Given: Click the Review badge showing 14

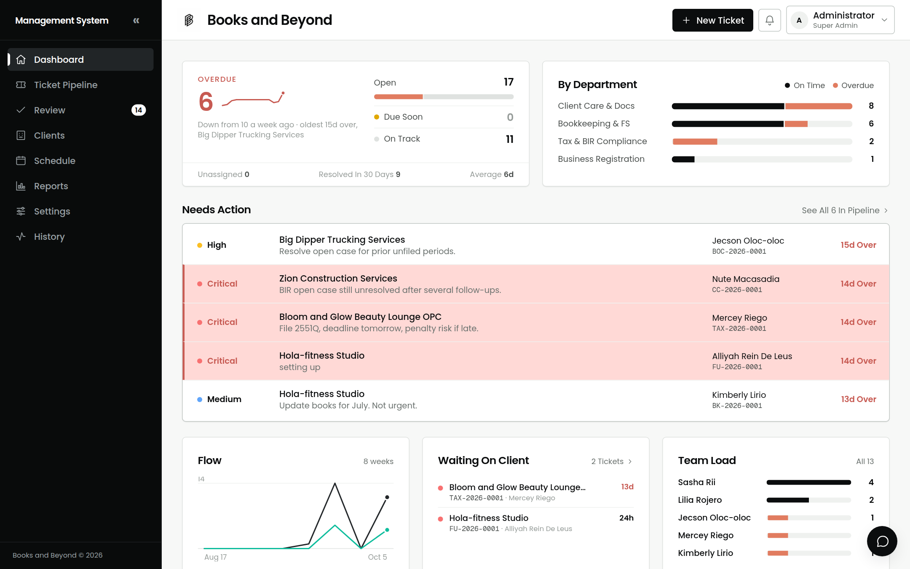Looking at the screenshot, I should [138, 110].
